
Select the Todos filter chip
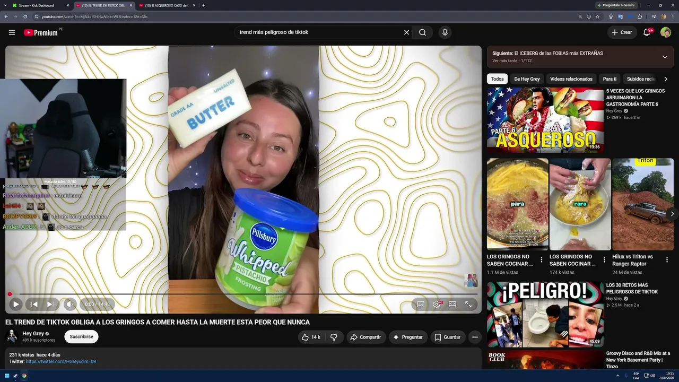(498, 79)
